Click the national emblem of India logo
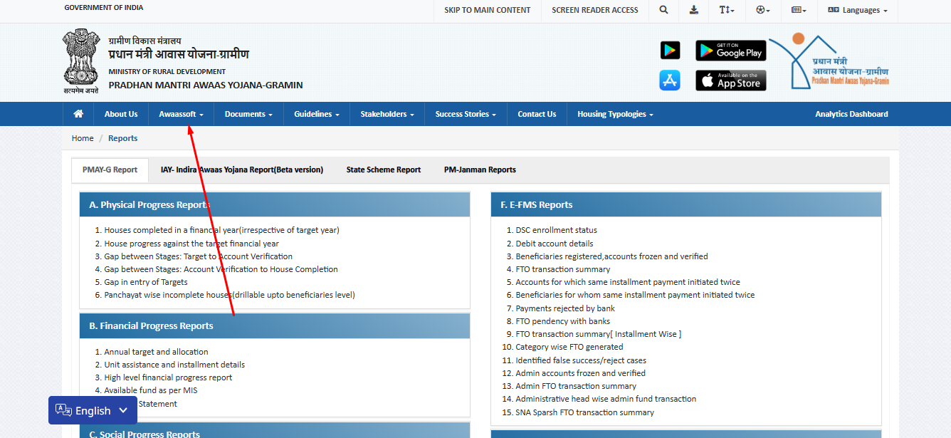Screen dimensions: 951x438 [x=80, y=61]
